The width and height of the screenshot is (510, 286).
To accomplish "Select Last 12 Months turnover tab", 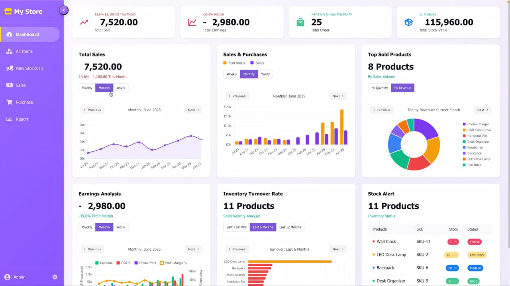I will pyautogui.click(x=290, y=227).
